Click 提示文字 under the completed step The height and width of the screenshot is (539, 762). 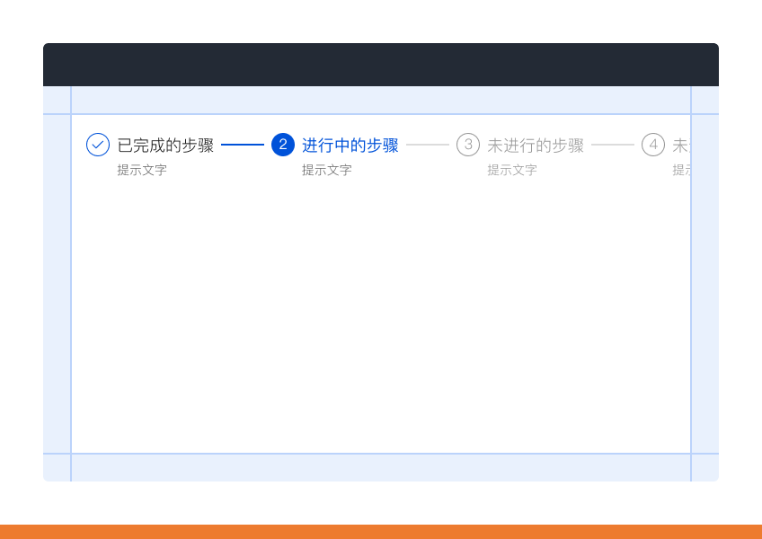tap(142, 170)
